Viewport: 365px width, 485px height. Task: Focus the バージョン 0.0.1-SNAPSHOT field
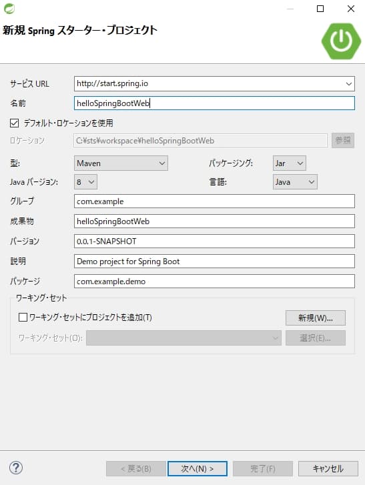tap(214, 241)
